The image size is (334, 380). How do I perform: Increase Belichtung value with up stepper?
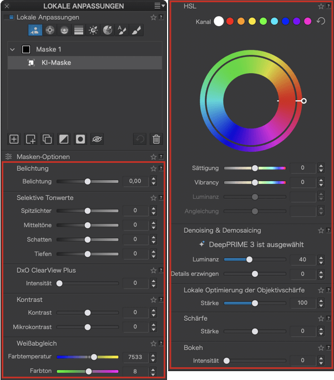click(x=153, y=179)
